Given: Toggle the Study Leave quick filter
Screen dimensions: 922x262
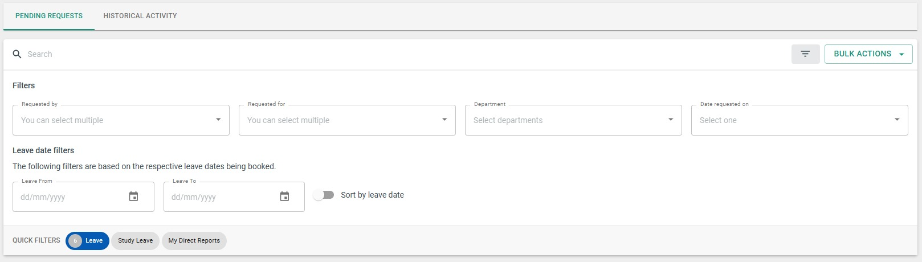Looking at the screenshot, I should tap(135, 241).
